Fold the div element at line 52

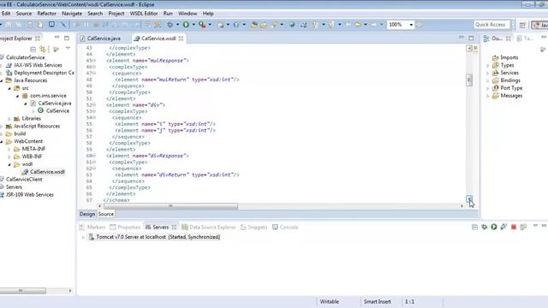(x=94, y=104)
